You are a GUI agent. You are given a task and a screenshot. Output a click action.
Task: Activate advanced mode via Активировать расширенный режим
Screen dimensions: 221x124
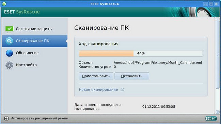click(x=40, y=118)
